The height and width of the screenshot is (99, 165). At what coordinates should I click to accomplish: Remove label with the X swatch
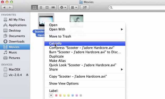51,95
